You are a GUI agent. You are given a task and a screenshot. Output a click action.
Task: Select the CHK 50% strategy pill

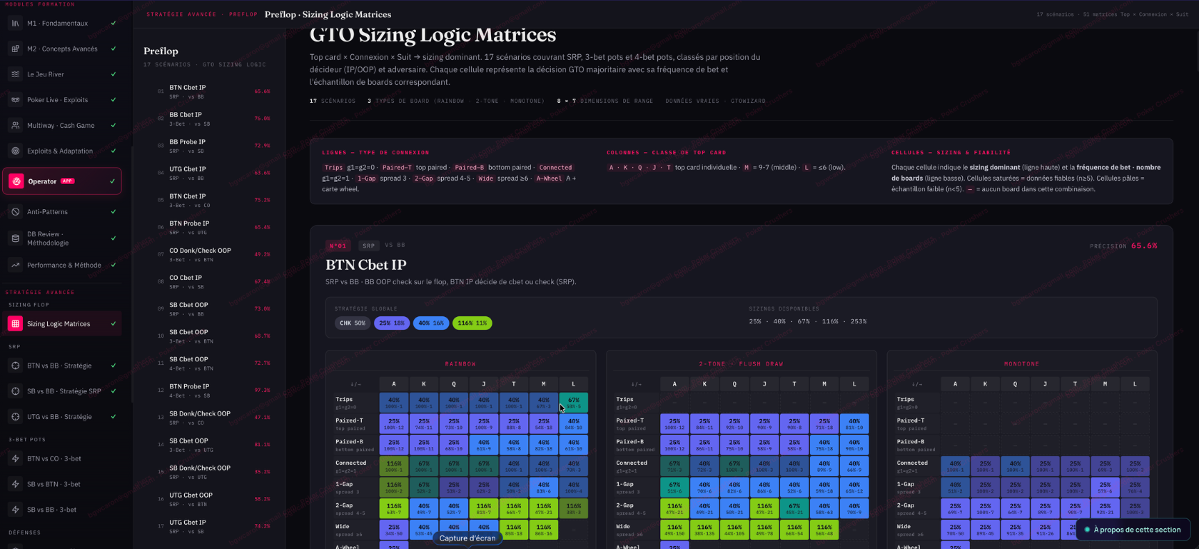(353, 323)
